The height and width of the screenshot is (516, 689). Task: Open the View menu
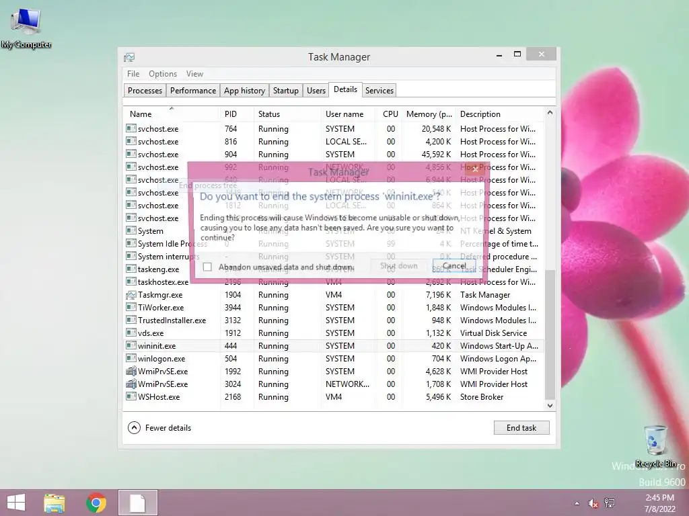tap(194, 74)
